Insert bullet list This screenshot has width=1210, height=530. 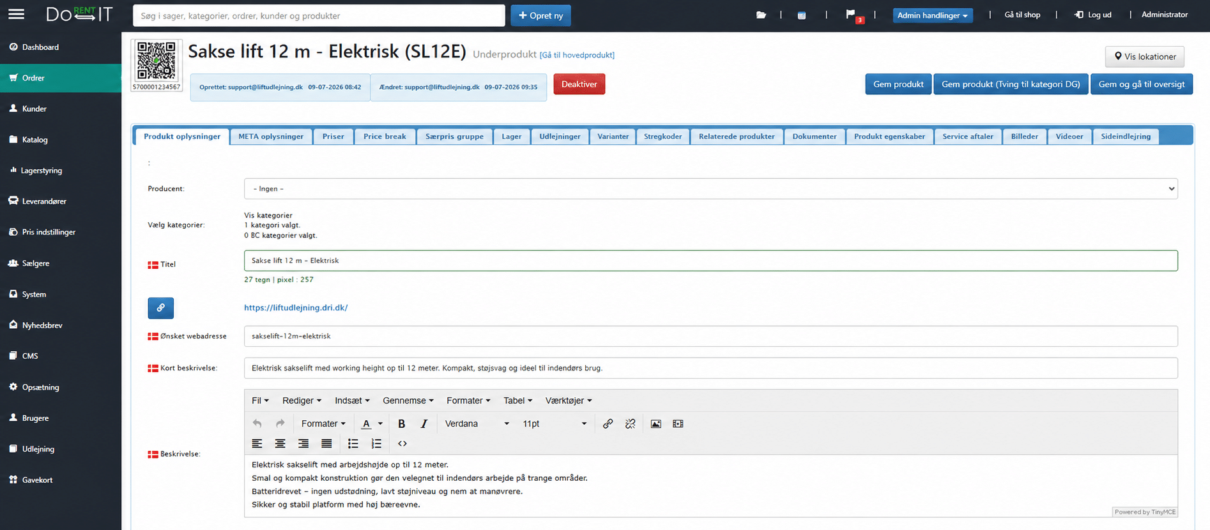(353, 443)
